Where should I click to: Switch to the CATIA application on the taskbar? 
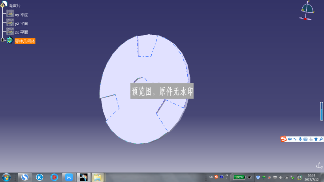[x=83, y=177]
